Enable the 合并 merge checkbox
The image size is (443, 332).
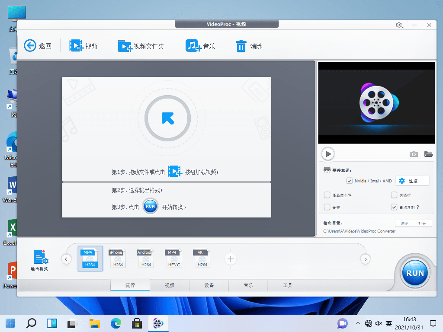[327, 207]
